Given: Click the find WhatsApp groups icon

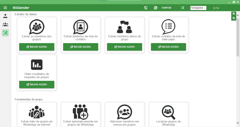Looking at the screenshot, I should tap(168, 112).
